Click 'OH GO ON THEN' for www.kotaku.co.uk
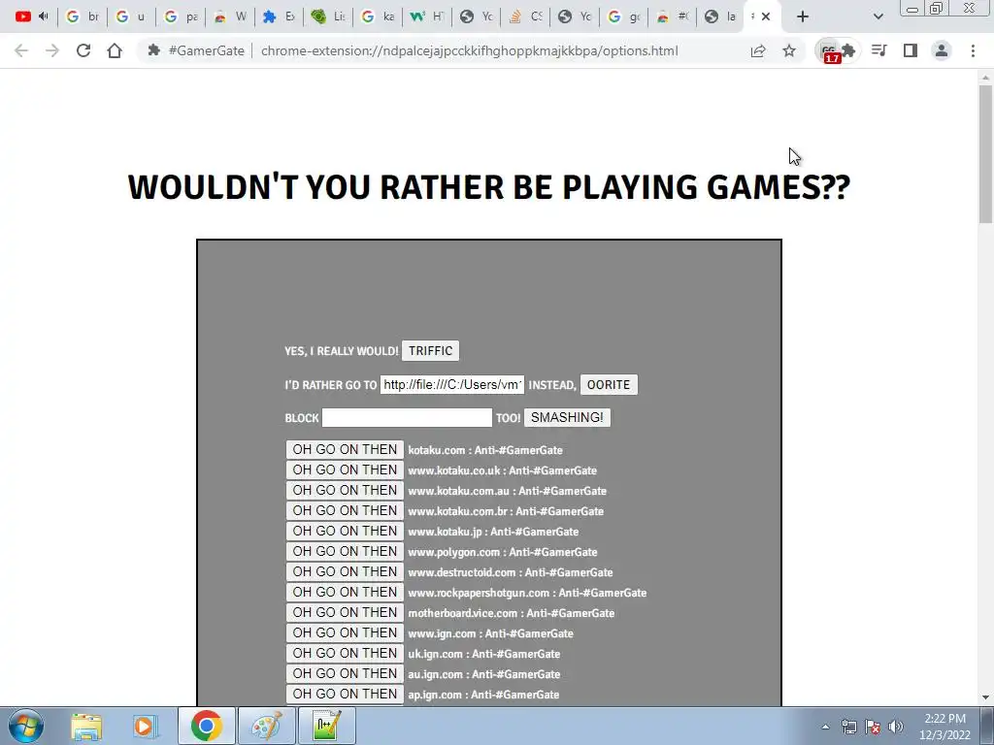This screenshot has height=745, width=994. [x=345, y=470]
